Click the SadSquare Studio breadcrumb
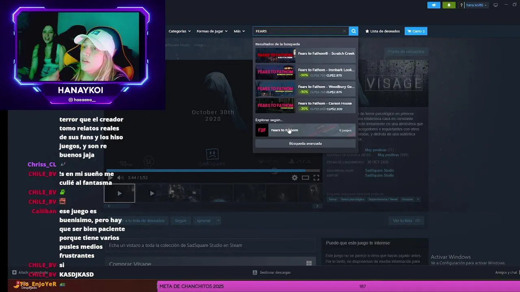Image resolution: width=520 pixels, height=292 pixels. [x=178, y=45]
